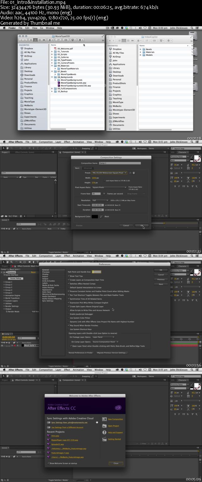Toggle Show Welcome Screen at startup checkbox

(48, 463)
